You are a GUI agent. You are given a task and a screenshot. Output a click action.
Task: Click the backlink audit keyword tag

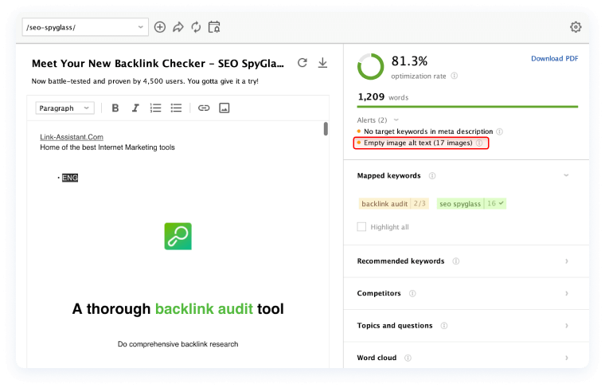[384, 204]
